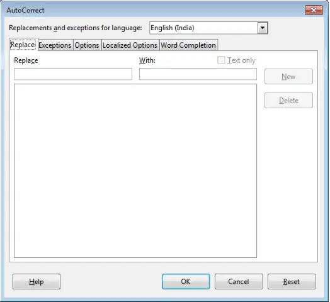The image size is (330, 302).
Task: Click the Delete button
Action: click(x=288, y=100)
